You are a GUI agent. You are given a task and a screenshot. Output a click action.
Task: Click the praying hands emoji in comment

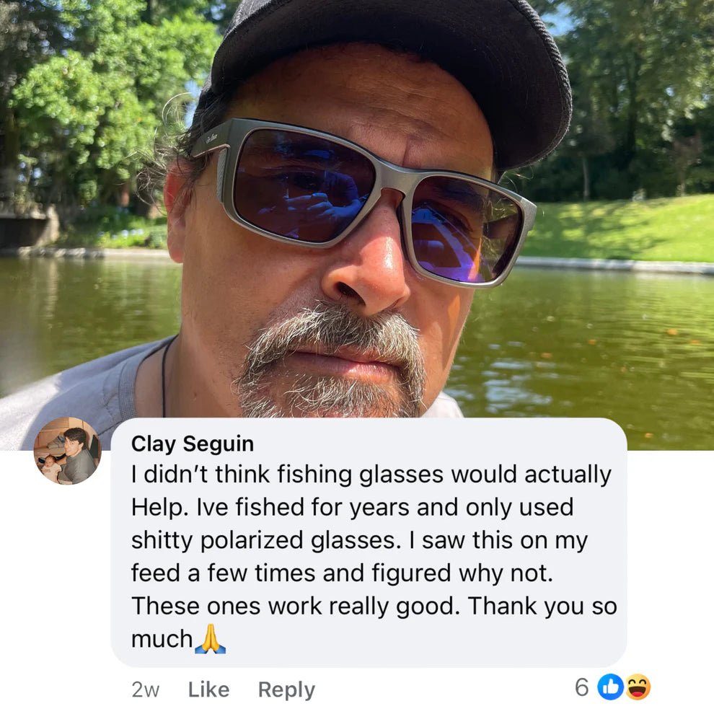[x=210, y=638]
